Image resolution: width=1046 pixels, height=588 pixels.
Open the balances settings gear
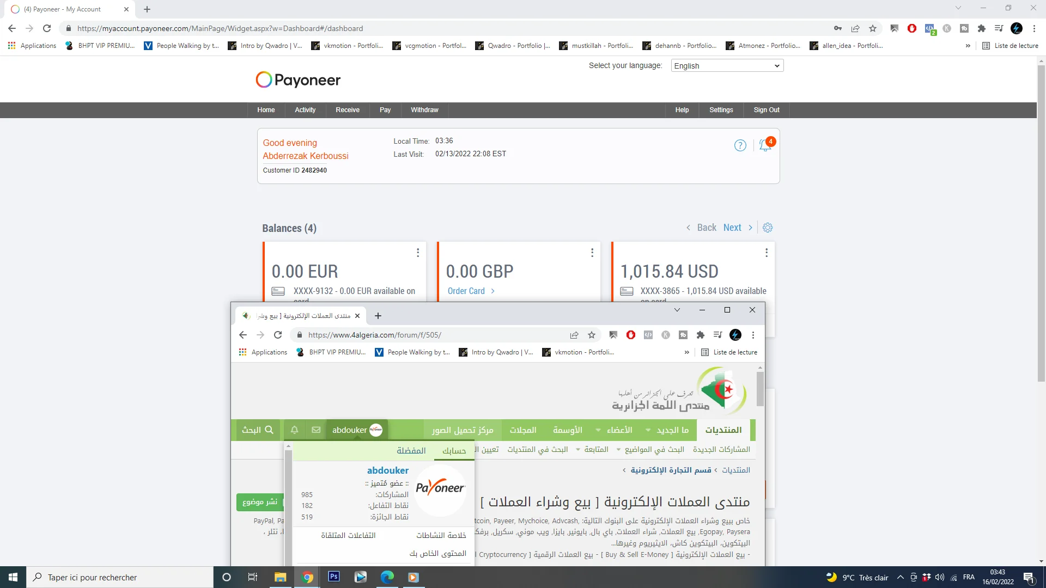(768, 228)
